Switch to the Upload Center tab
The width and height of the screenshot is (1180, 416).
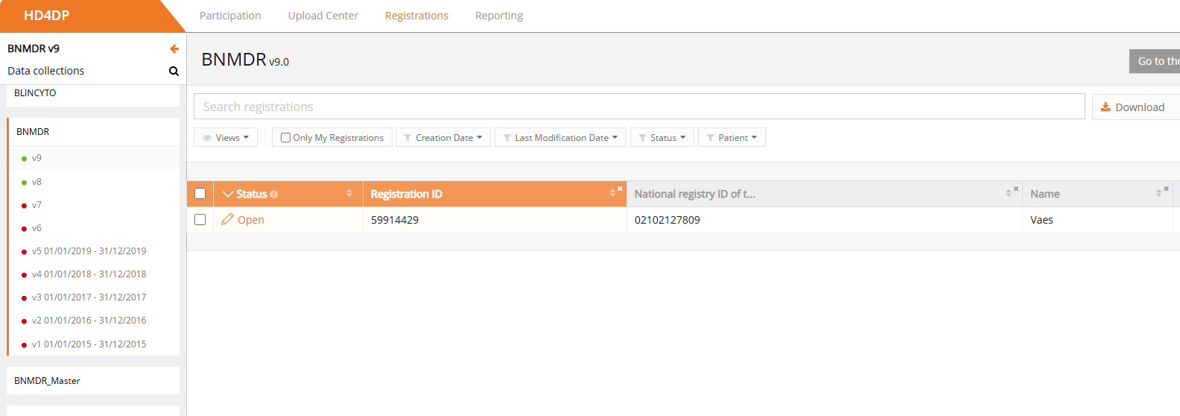[323, 16]
